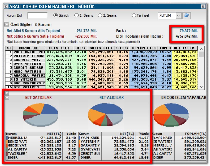Click the title bar left system icon

point(6,6)
